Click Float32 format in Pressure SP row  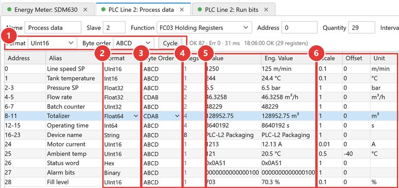click(122, 88)
